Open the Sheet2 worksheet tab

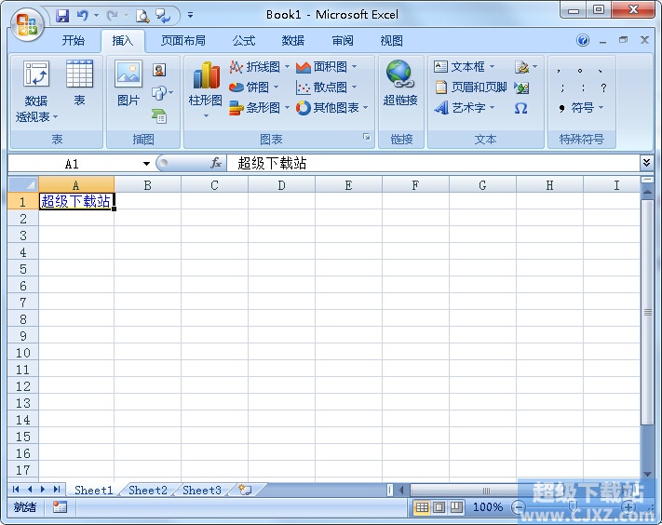point(148,490)
